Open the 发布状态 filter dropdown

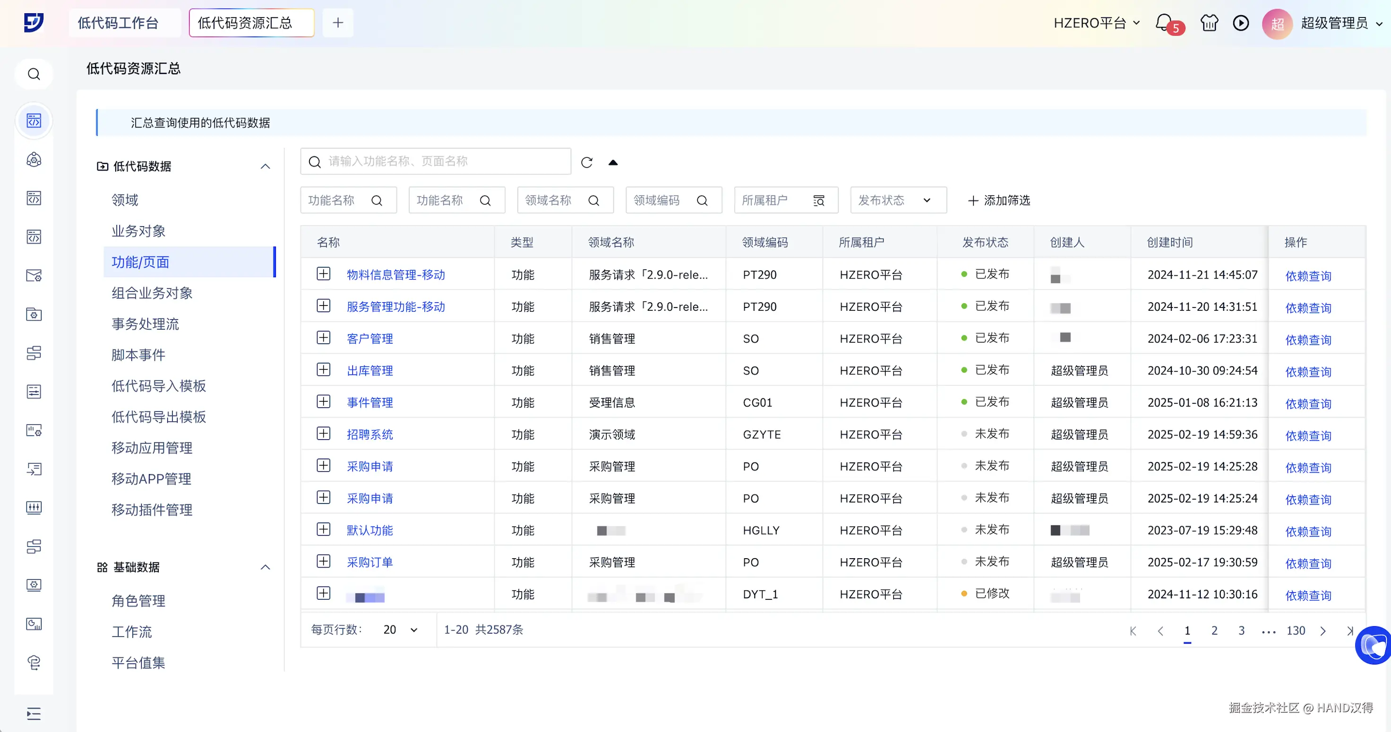pos(898,200)
